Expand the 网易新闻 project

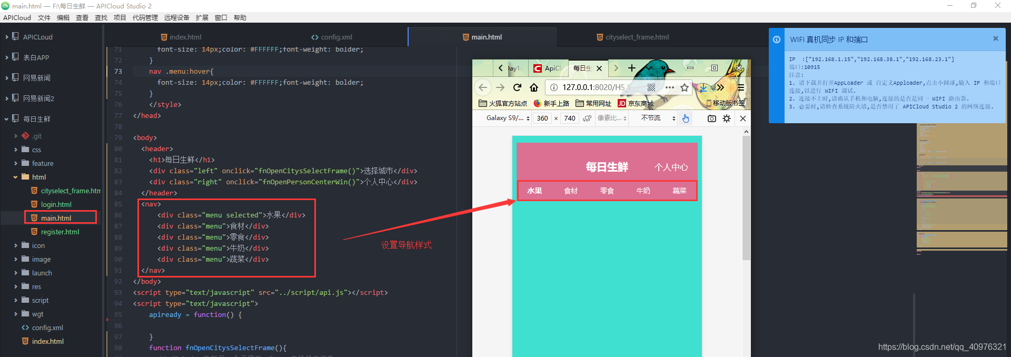tap(6, 78)
